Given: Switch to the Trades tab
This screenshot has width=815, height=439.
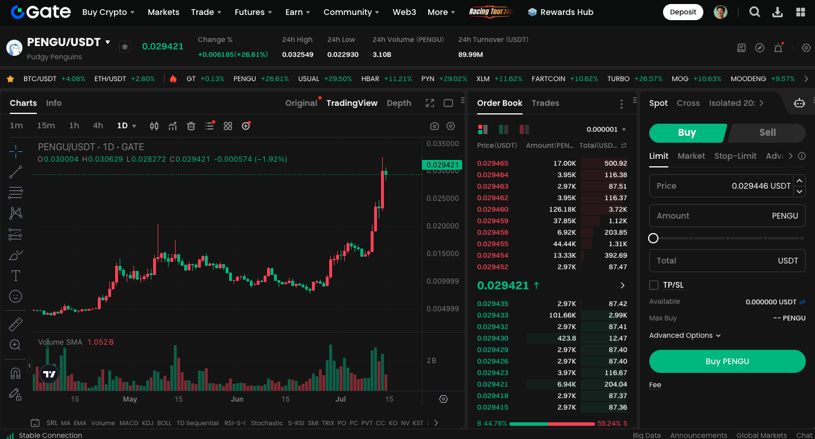Looking at the screenshot, I should coord(545,103).
